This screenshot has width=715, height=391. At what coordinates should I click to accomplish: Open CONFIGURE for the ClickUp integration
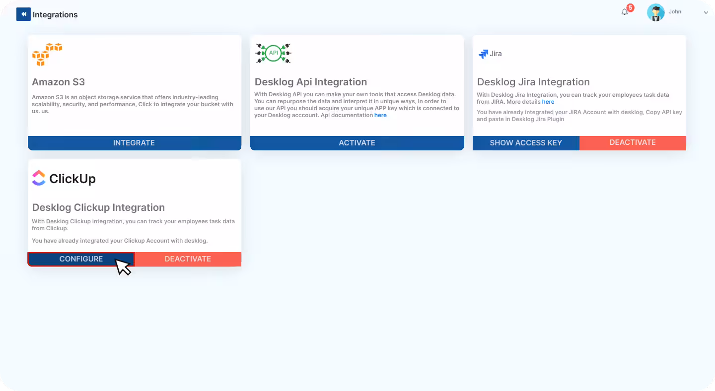coord(81,259)
